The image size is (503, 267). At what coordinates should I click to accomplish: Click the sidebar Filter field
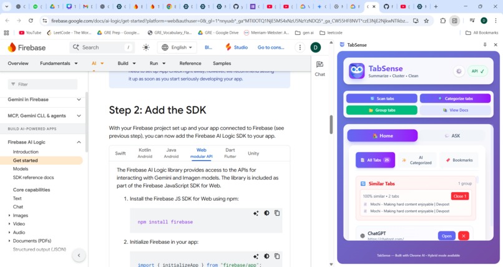pyautogui.click(x=42, y=84)
